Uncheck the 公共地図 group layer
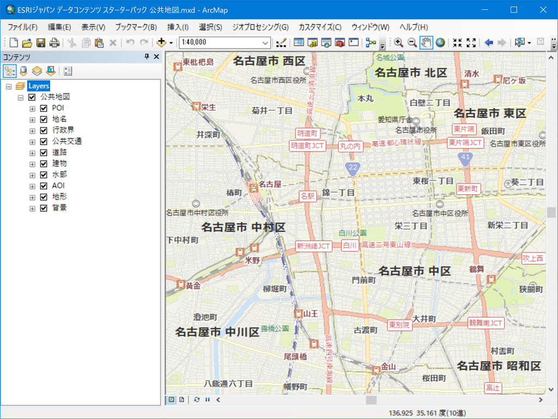The image size is (558, 419). pyautogui.click(x=32, y=97)
